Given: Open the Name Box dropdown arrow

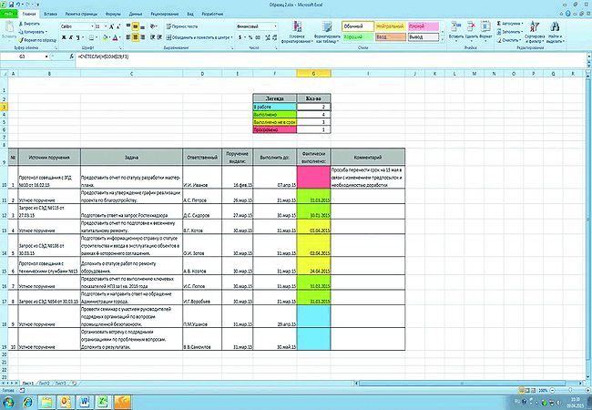Looking at the screenshot, I should [46, 56].
